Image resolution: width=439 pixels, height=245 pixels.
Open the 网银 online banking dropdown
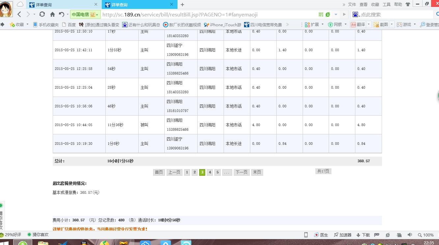coord(337,25)
